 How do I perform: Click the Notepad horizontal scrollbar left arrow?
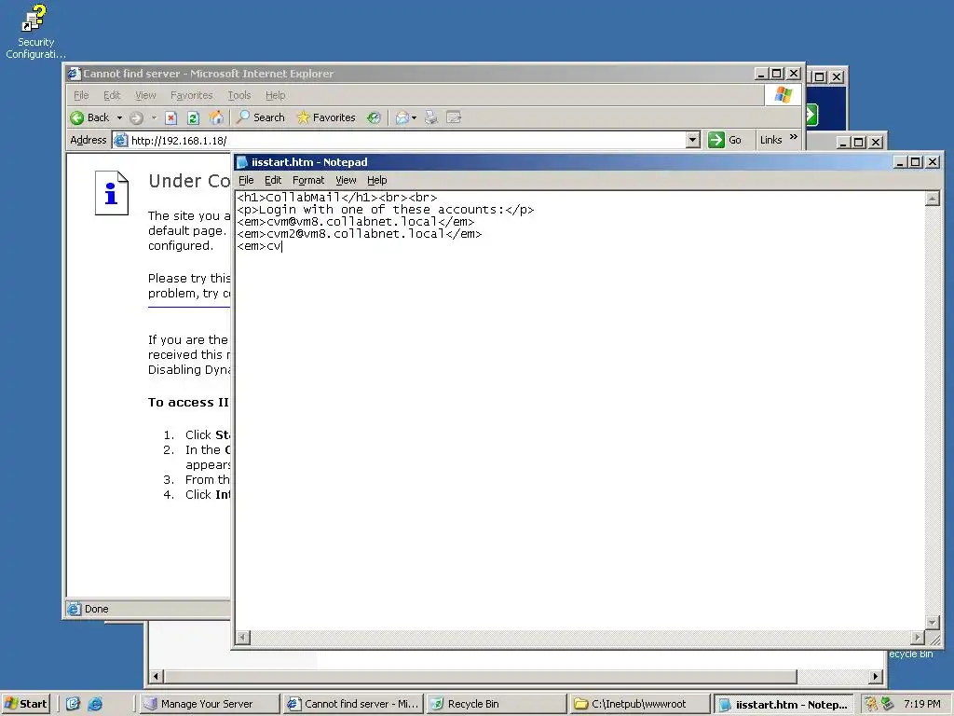[243, 638]
